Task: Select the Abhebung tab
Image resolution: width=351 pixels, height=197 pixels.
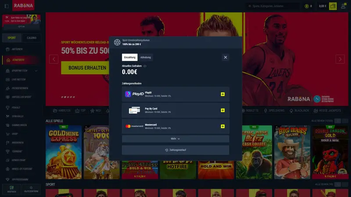Action: point(146,57)
